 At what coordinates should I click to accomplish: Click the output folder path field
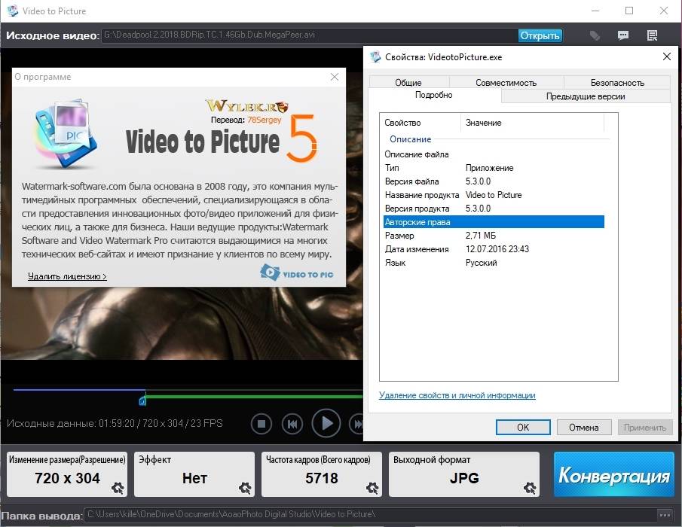[370, 515]
